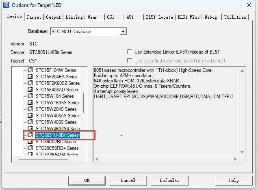Switch to BL51 Locate tab

coord(159,17)
